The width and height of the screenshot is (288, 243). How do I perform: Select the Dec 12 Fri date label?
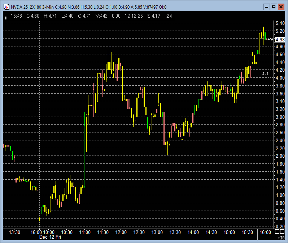(50, 237)
